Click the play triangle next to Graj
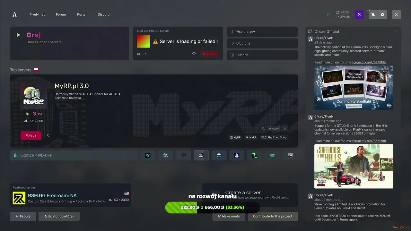Screen dimensions: 411x231 tap(18, 35)
